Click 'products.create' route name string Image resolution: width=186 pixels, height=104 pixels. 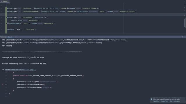point(127,12)
